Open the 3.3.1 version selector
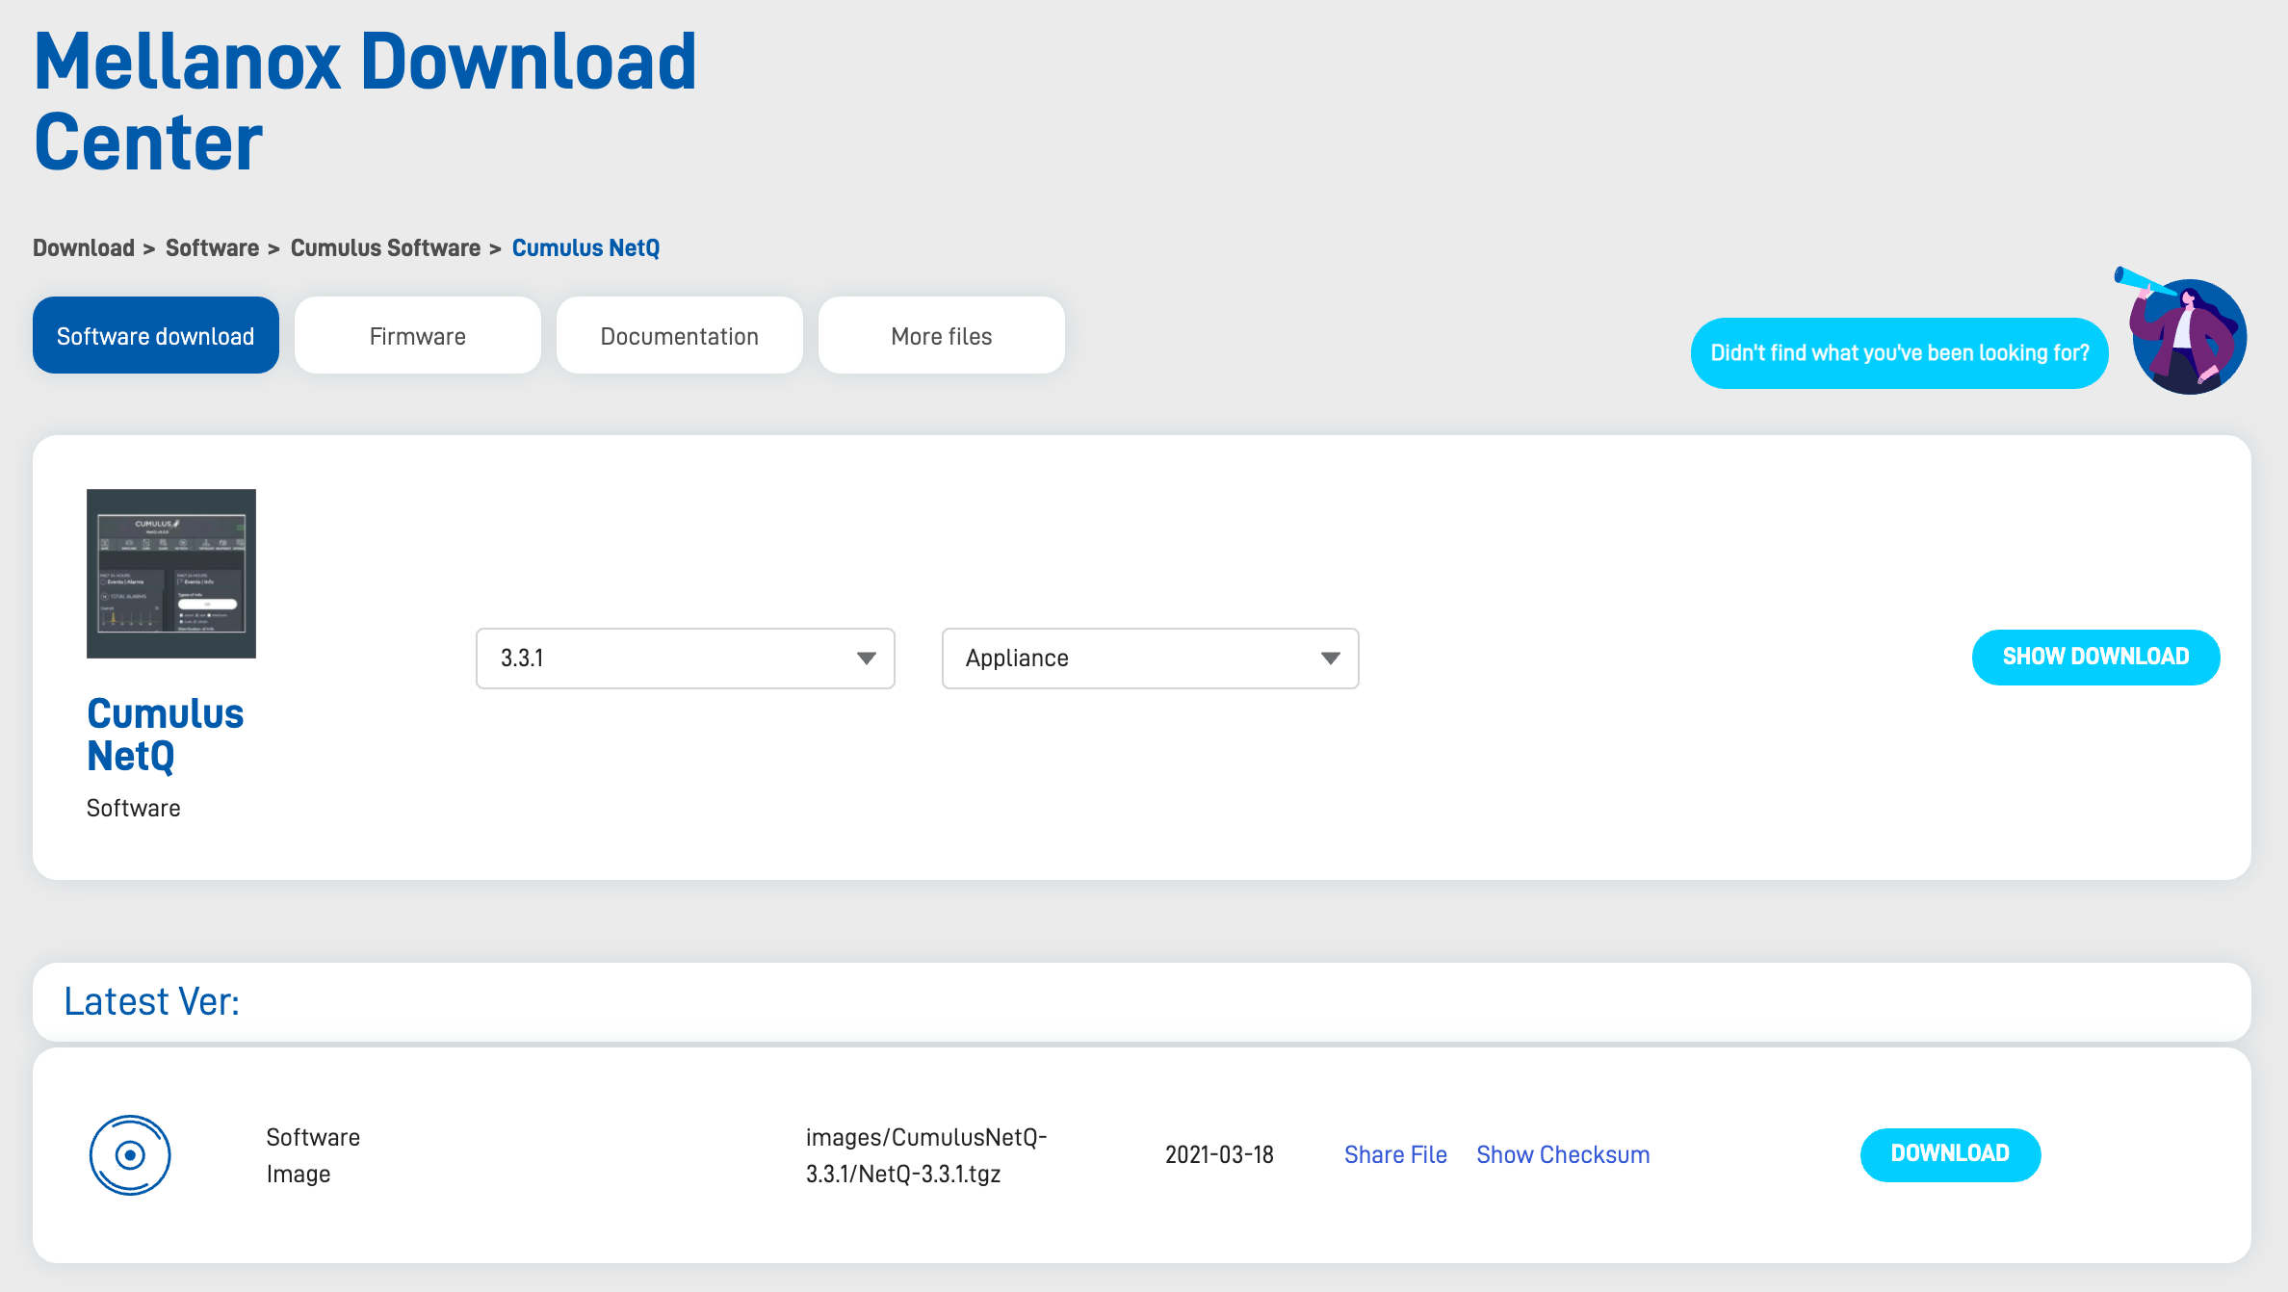 [x=685, y=659]
